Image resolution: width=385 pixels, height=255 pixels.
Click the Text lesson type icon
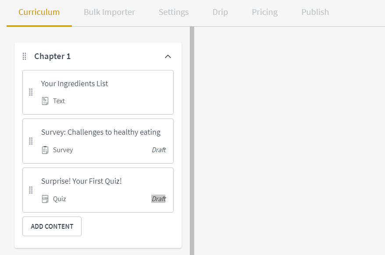pos(45,101)
